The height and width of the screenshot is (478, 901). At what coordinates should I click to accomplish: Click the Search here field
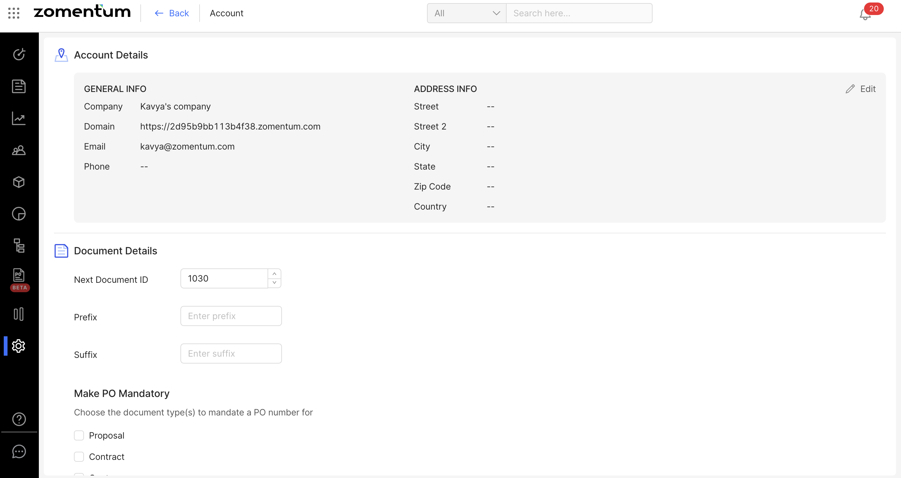pos(579,13)
